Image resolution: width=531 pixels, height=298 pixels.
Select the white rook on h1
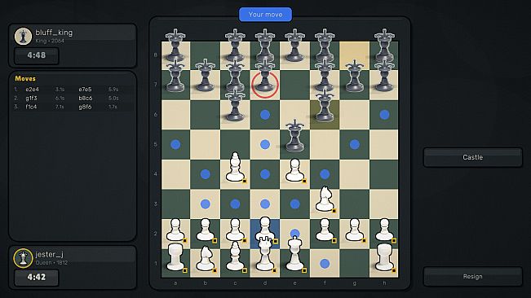pyautogui.click(x=384, y=257)
